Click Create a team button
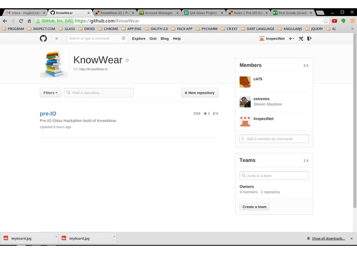The height and width of the screenshot is (254, 357). click(254, 207)
